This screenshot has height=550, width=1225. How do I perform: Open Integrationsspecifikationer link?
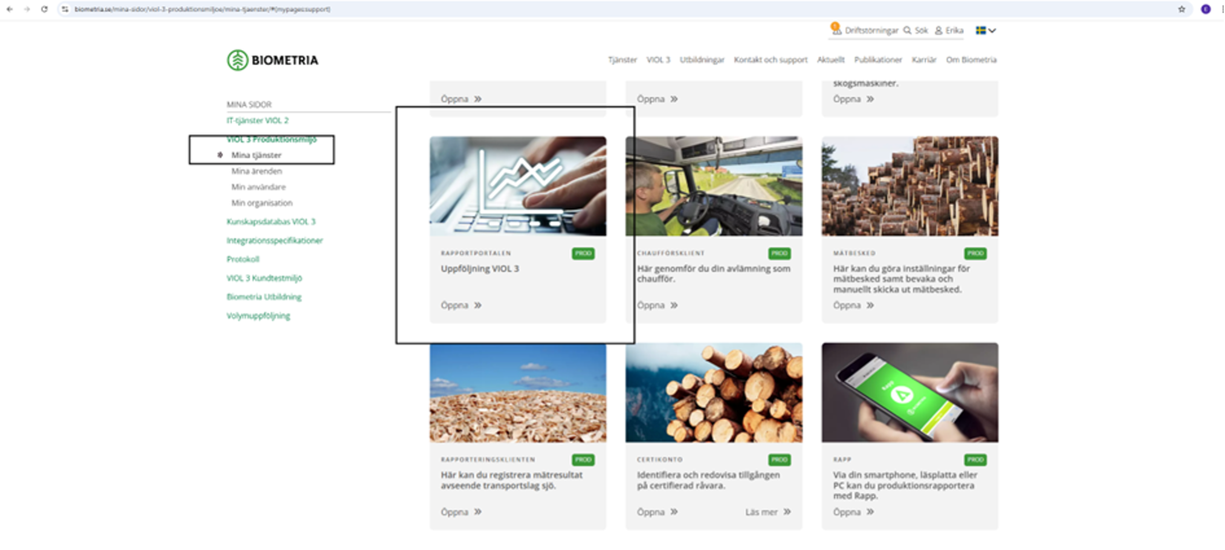[x=274, y=240]
